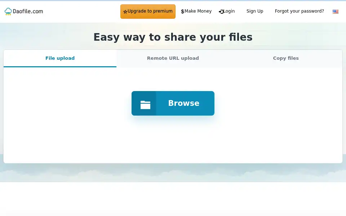Viewport: 346px width, 216px height.
Task: Click the 'Easy way to share your files' heading
Action: tap(173, 37)
